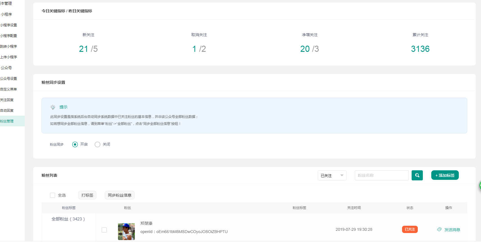Viewport: 481px width, 242px height.
Task: Click the 发送消息 link
Action: click(x=452, y=230)
